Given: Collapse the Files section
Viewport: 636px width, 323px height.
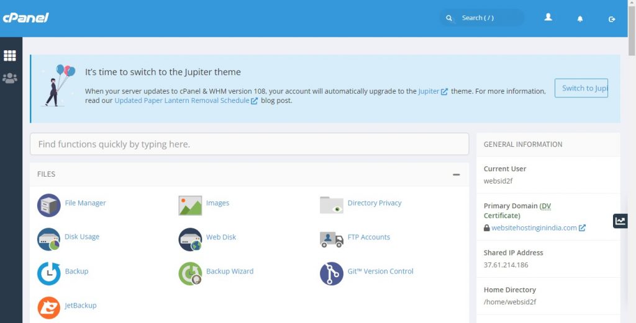Looking at the screenshot, I should point(457,175).
